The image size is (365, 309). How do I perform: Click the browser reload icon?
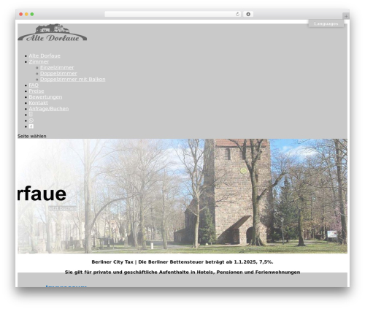coord(237,15)
